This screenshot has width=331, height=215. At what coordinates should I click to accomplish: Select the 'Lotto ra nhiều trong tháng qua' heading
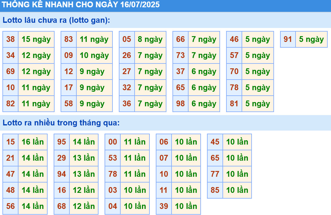[x=61, y=123]
